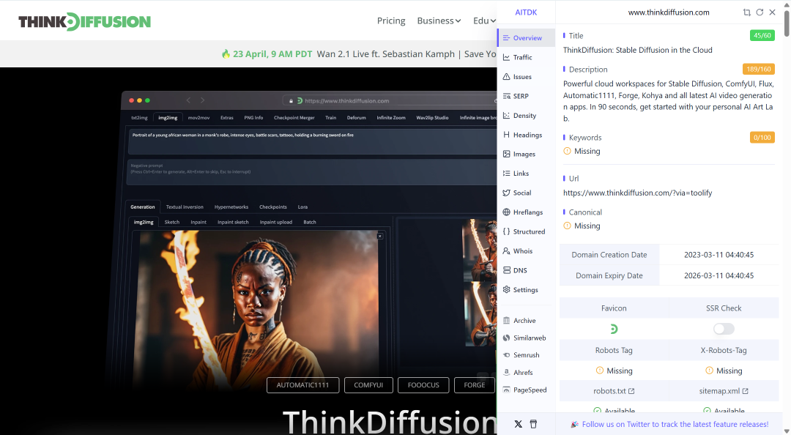791x435 pixels.
Task: Click the Domain Creation Date value 2023-03-11
Action: [x=719, y=255]
